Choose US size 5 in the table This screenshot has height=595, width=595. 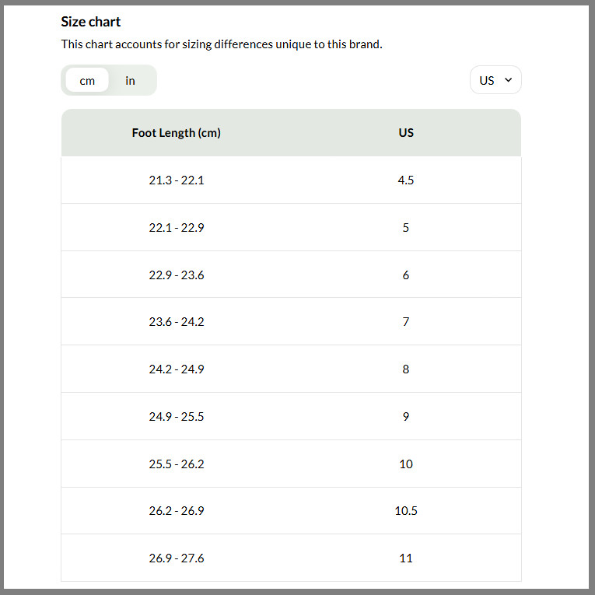coord(406,228)
